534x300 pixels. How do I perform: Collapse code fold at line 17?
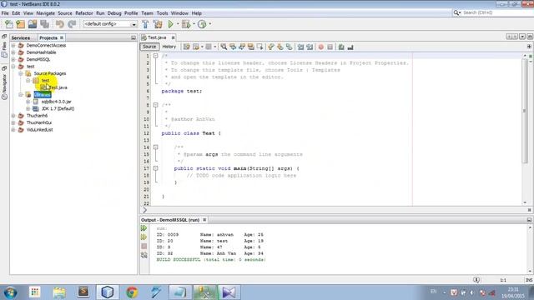tap(156, 168)
